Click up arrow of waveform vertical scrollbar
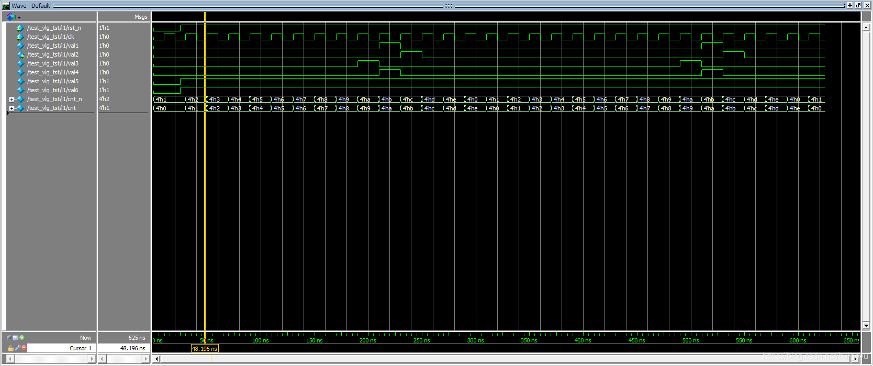This screenshot has width=873, height=366. (866, 27)
